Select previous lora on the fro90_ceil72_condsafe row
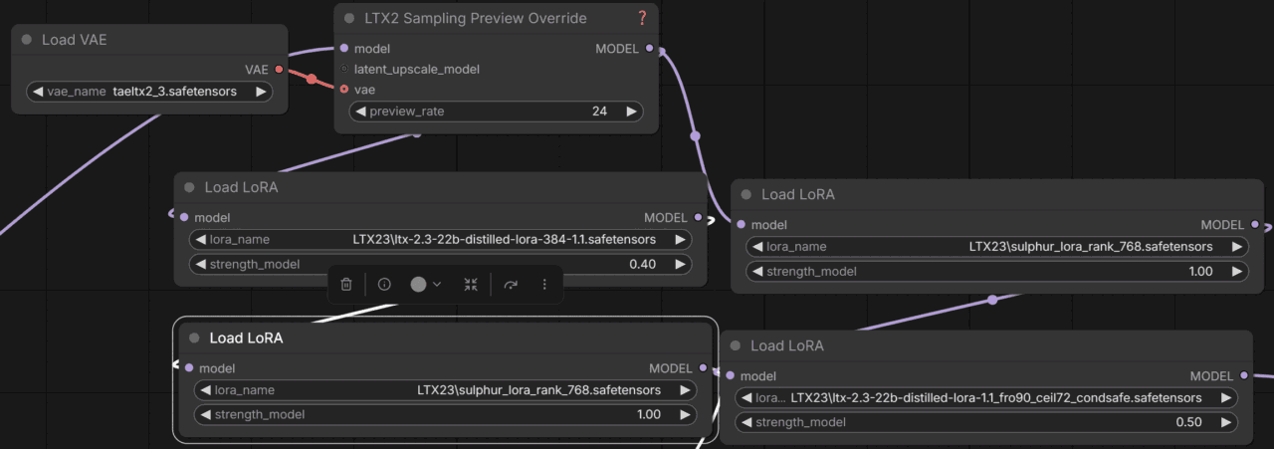This screenshot has width=1274, height=449. (x=746, y=397)
